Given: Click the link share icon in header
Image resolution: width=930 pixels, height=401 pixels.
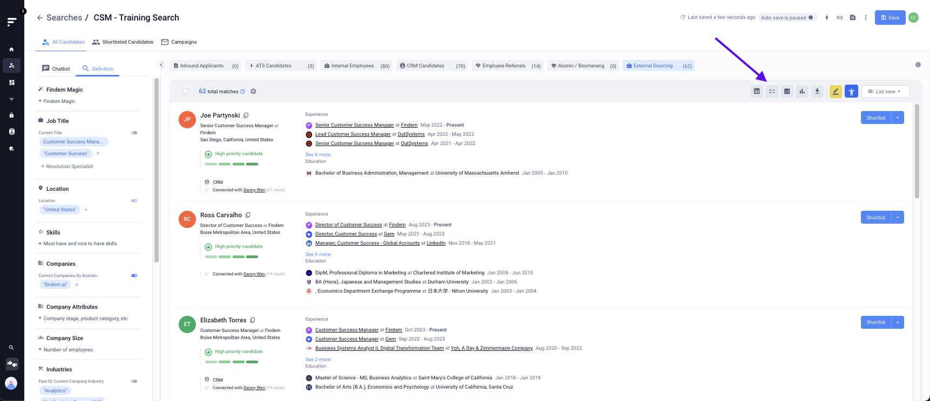Looking at the screenshot, I should point(840,18).
